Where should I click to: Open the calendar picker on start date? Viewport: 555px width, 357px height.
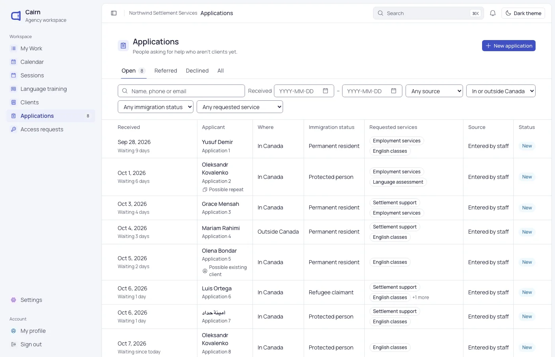coord(325,91)
